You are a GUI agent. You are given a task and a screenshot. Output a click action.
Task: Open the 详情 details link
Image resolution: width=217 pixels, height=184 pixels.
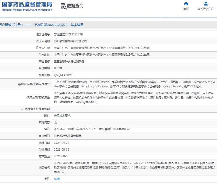pos(57,179)
